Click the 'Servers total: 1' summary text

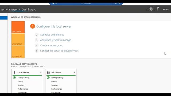(39, 66)
